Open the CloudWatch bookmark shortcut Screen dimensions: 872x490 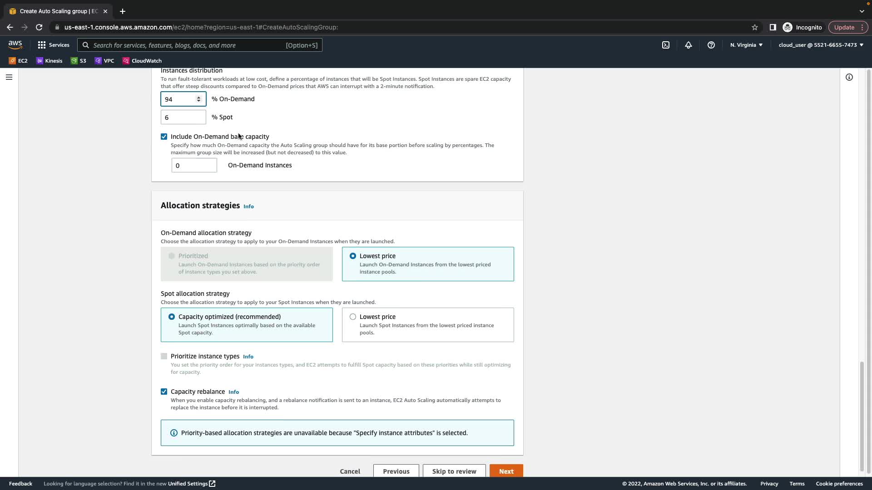tap(142, 61)
